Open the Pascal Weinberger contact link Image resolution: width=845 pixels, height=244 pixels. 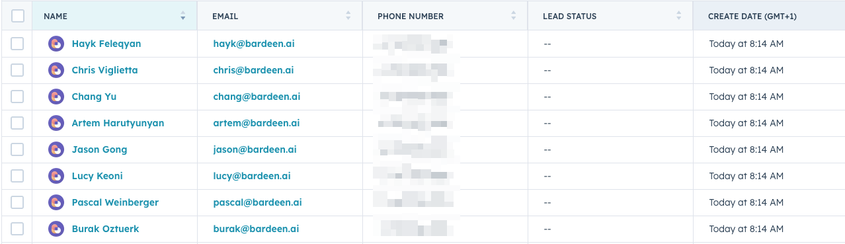pos(115,202)
